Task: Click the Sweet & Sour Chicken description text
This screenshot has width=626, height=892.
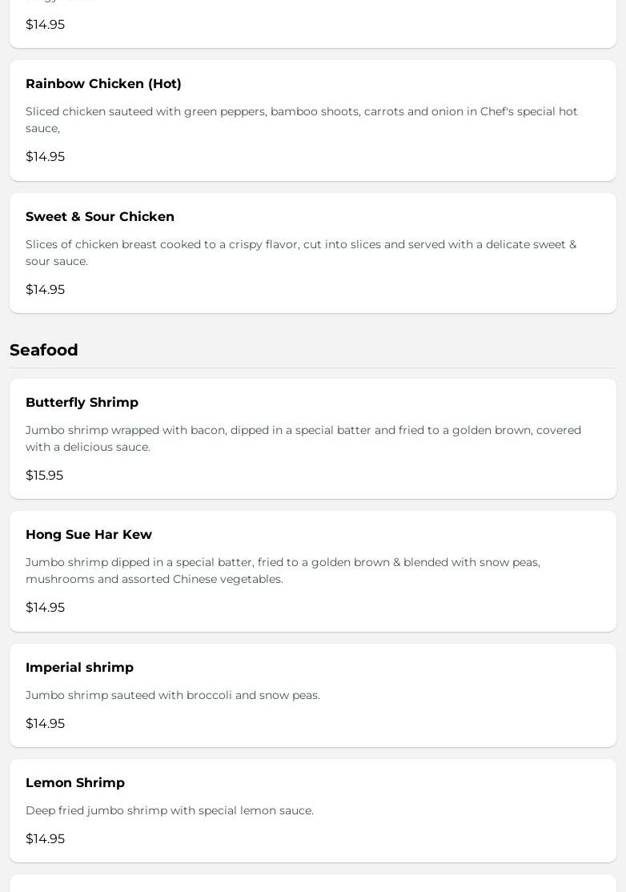Action: [300, 252]
